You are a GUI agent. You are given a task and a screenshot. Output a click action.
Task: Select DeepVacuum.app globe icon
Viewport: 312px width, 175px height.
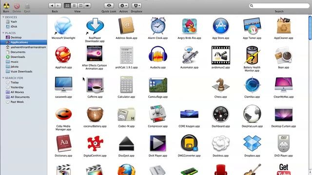252,114
